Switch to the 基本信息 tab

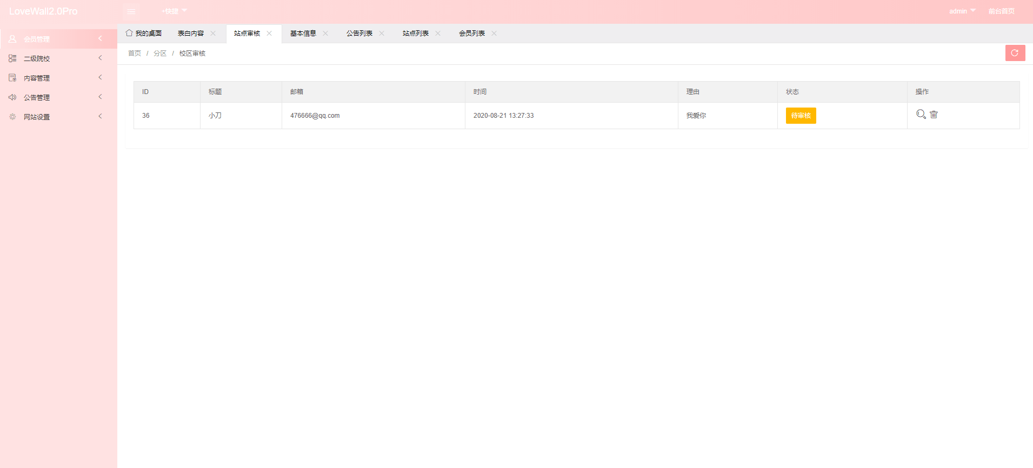pyautogui.click(x=303, y=34)
